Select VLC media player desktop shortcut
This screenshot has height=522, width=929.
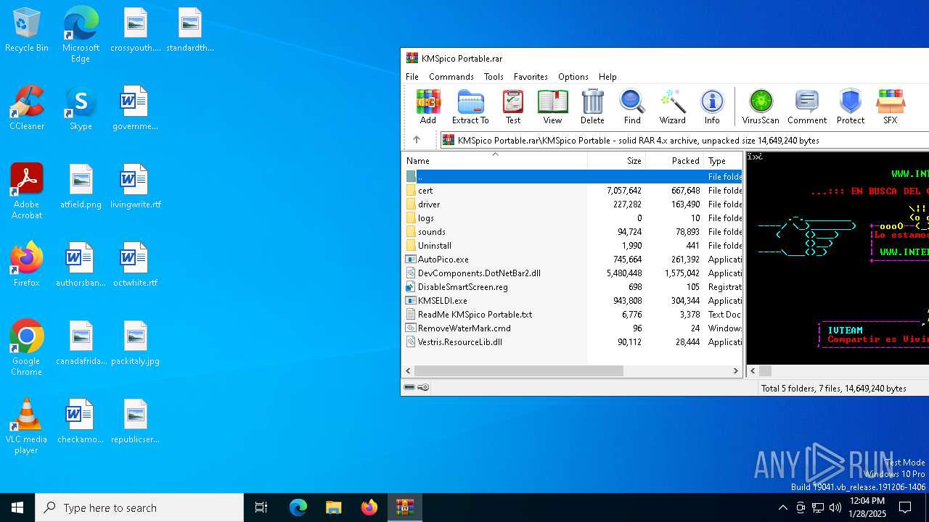[x=27, y=426]
